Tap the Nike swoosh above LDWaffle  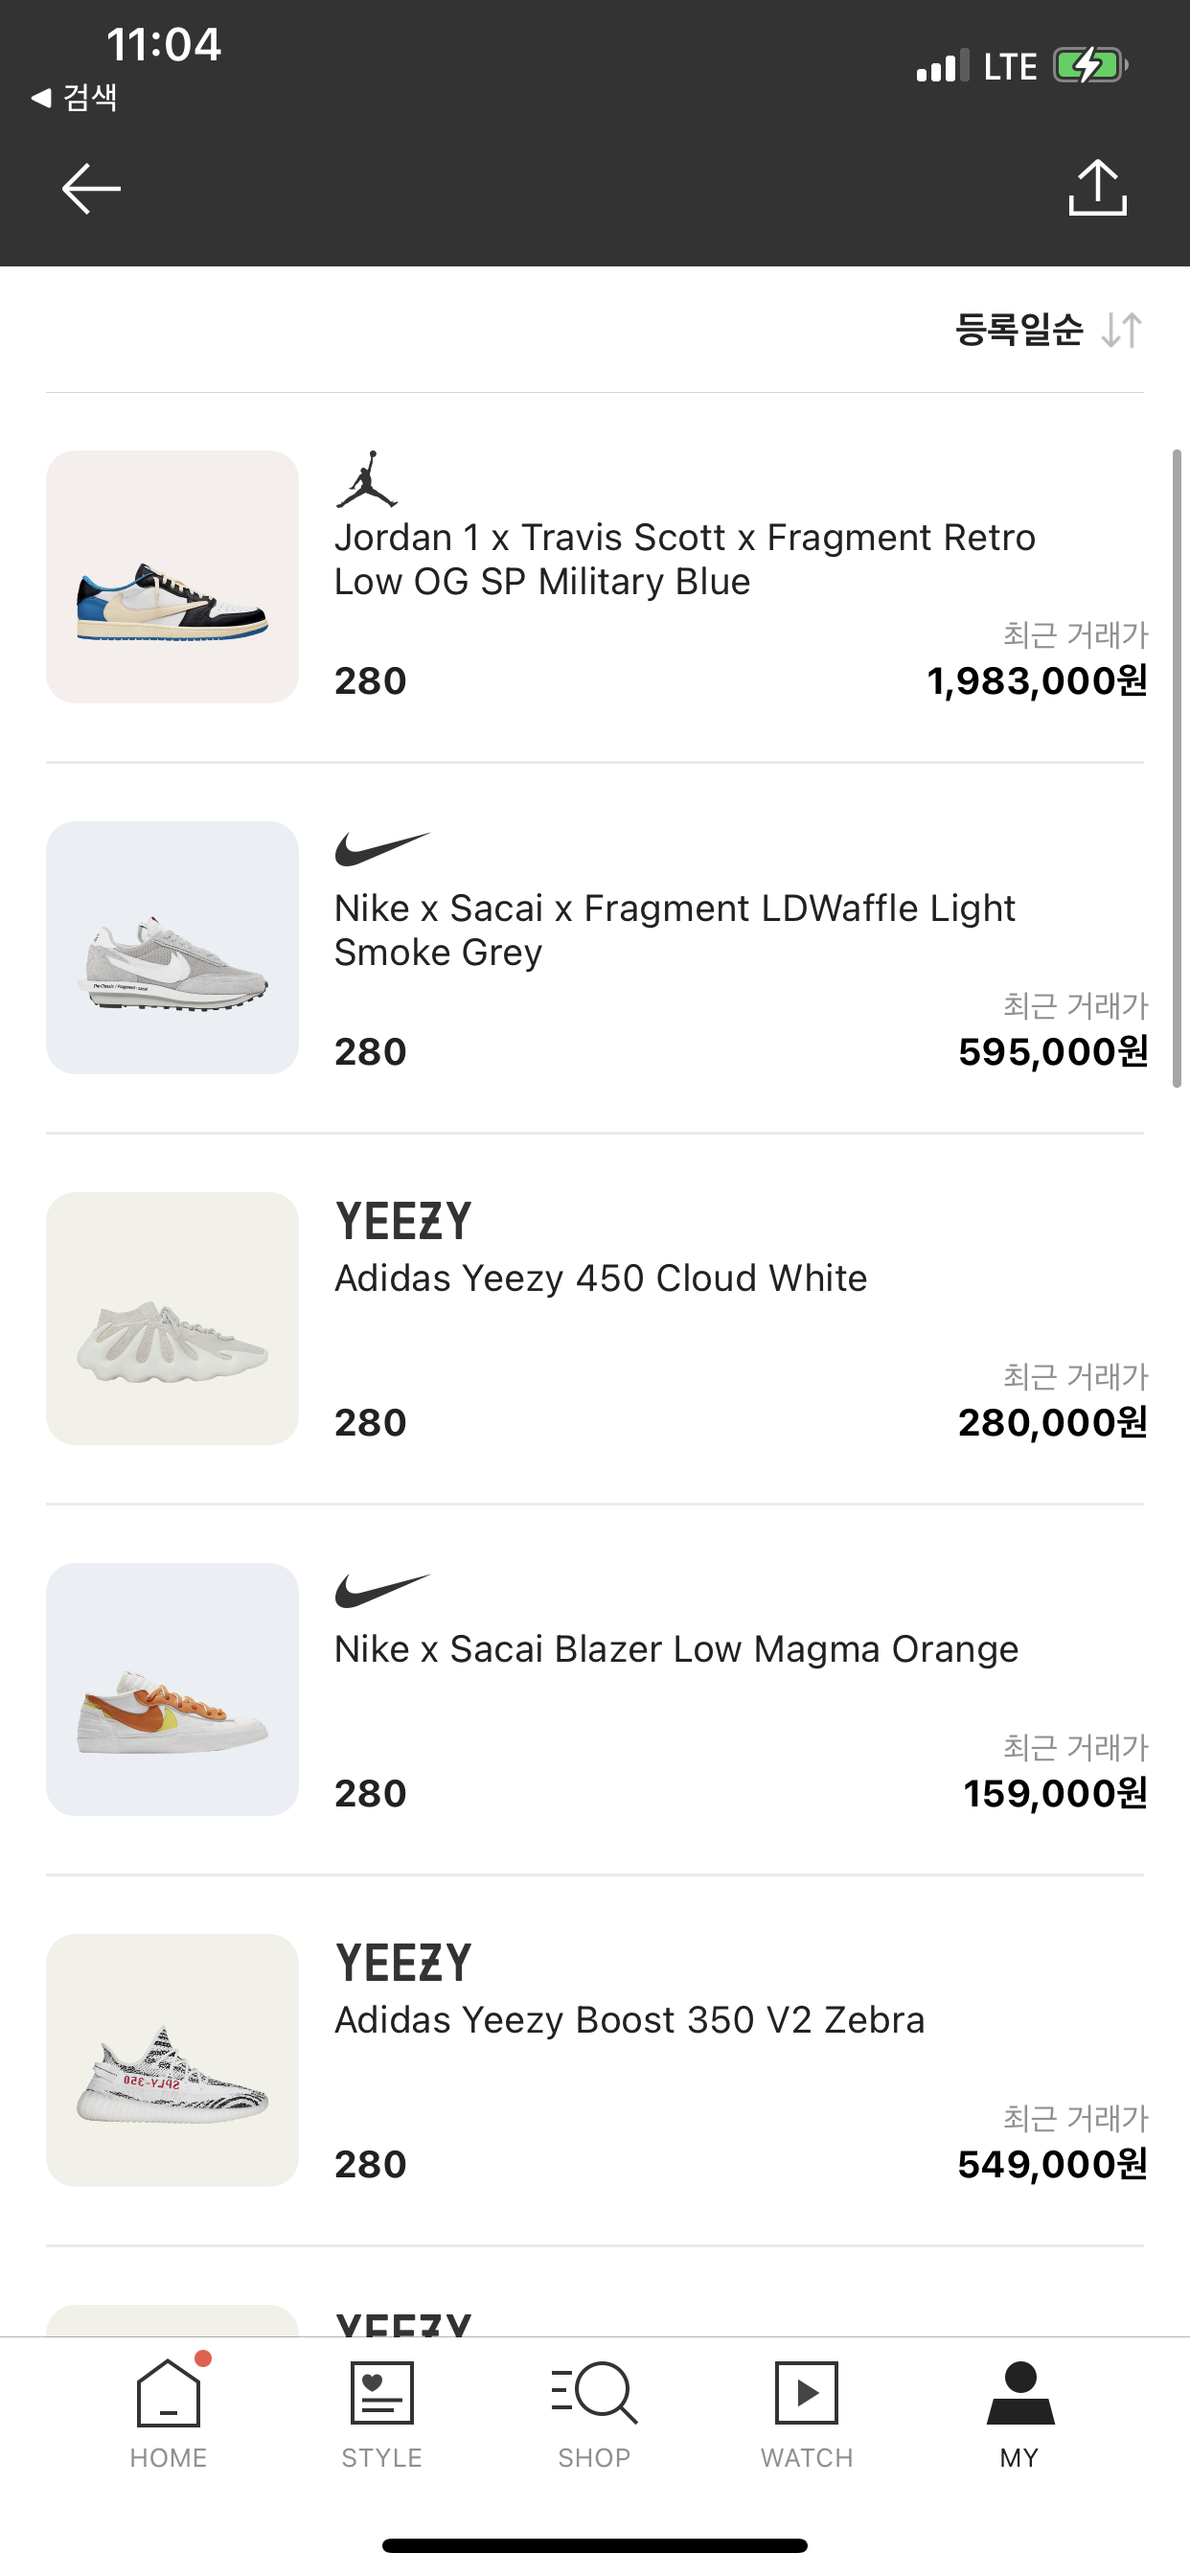click(382, 849)
